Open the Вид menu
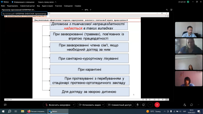 38,6
